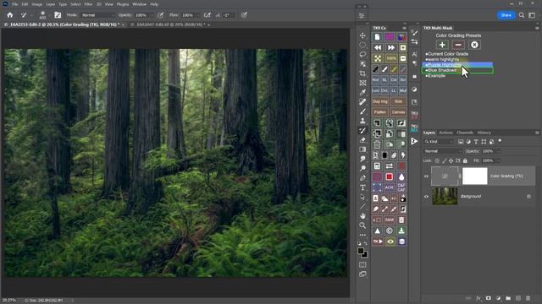Click the TK9 Flatten button
Viewport: 542px width, 304px height.
(x=380, y=112)
